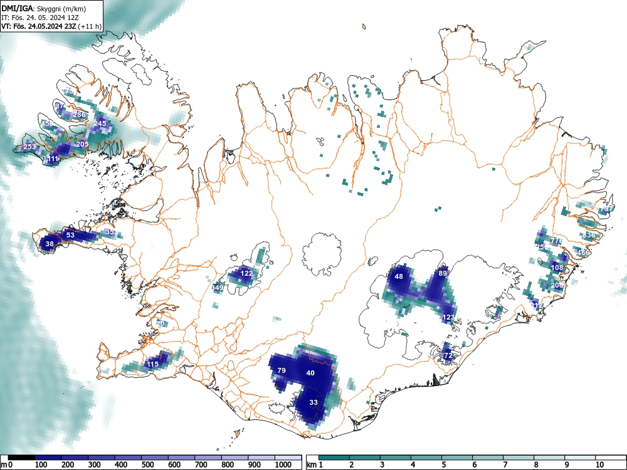
Task: Click the 'DMI/IGA: Skyggni (m/km)' title text
Action: [x=44, y=8]
